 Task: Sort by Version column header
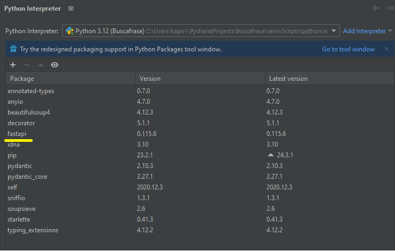click(x=200, y=79)
